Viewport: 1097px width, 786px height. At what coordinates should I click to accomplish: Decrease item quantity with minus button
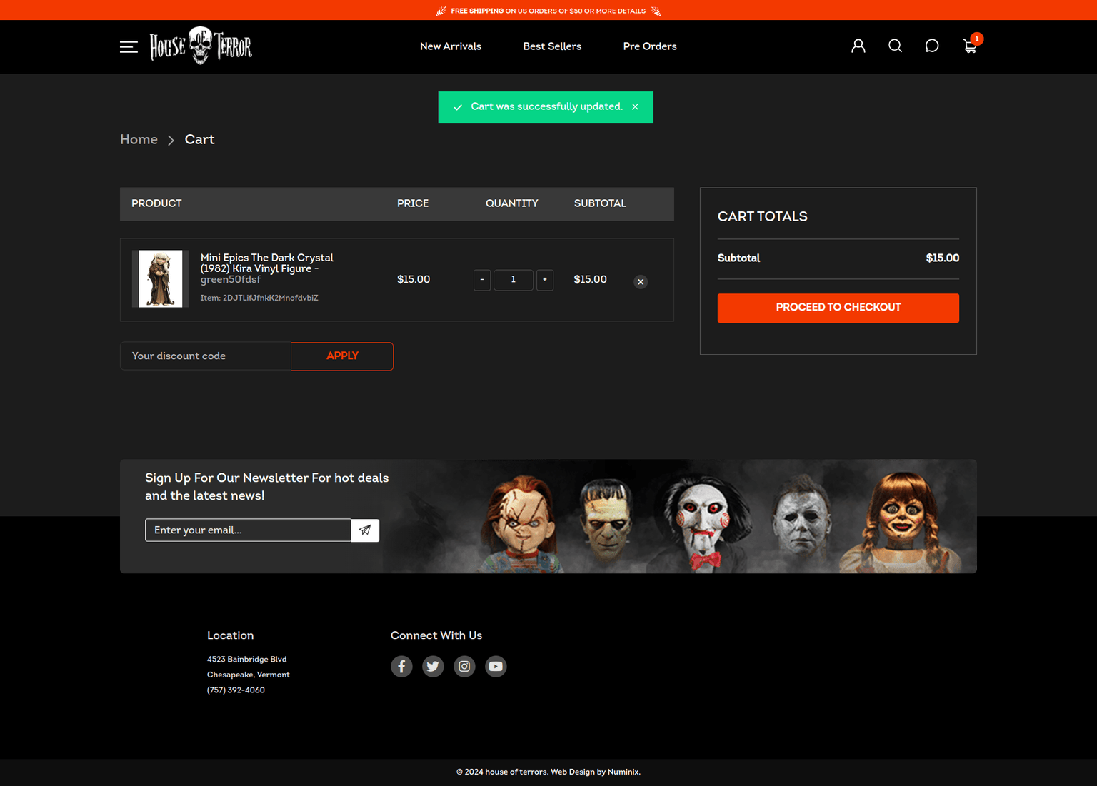[x=482, y=280]
